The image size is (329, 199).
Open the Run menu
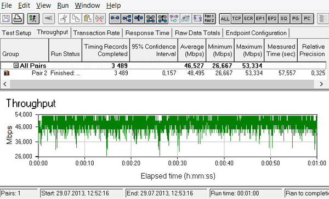click(63, 5)
